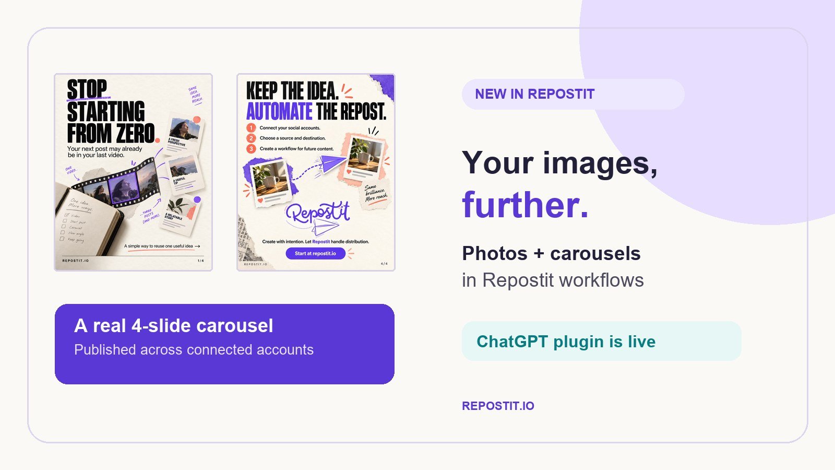Image resolution: width=835 pixels, height=470 pixels.
Task: Click the 'Start at repostit.io' button in slide
Action: [315, 253]
